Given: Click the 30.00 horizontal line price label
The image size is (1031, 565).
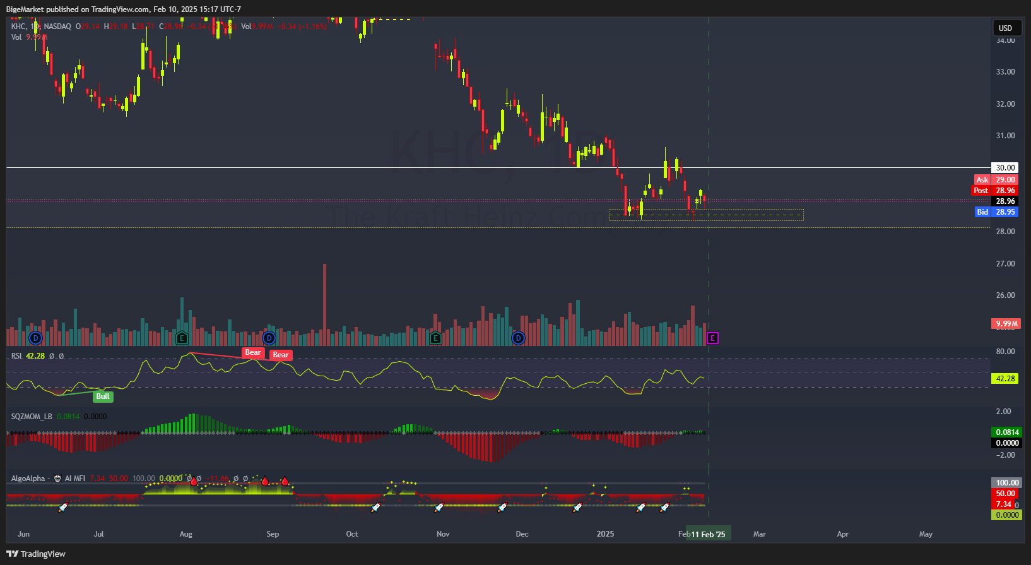Looking at the screenshot, I should pyautogui.click(x=1005, y=168).
